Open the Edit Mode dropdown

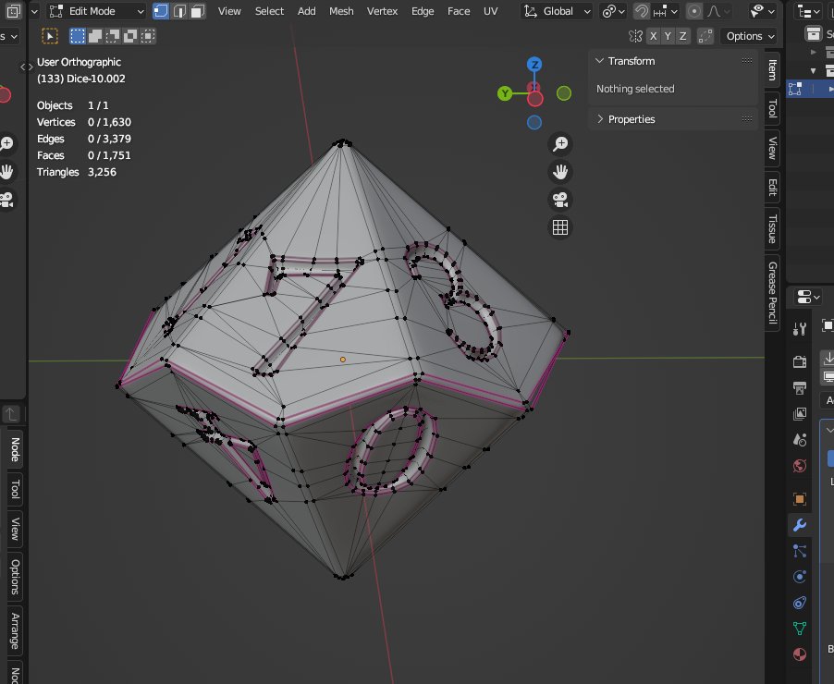click(x=96, y=11)
